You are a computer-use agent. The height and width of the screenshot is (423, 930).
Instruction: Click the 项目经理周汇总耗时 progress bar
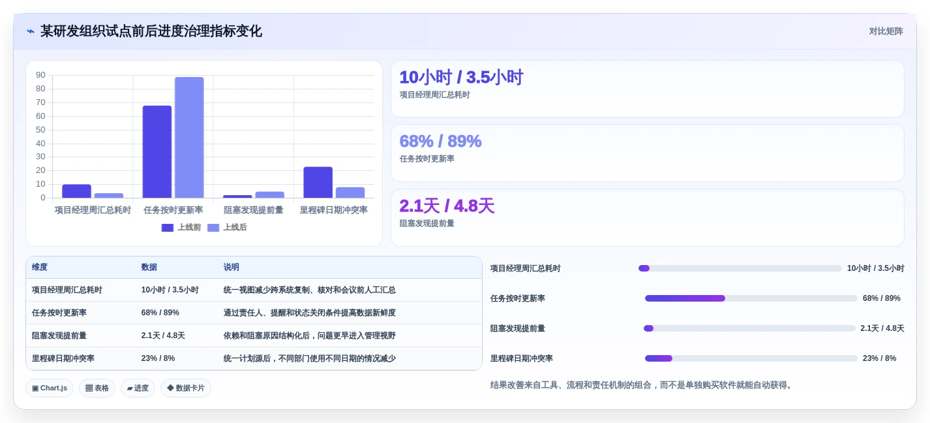[x=740, y=268]
